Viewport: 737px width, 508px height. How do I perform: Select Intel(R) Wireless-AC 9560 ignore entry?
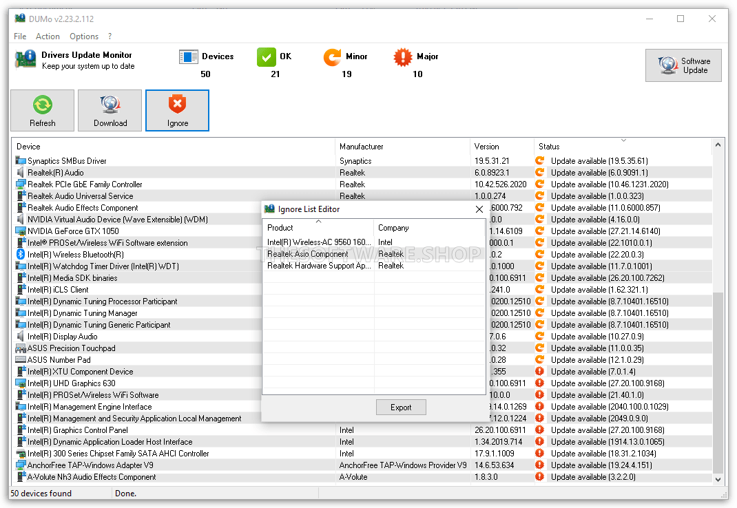[374, 242]
